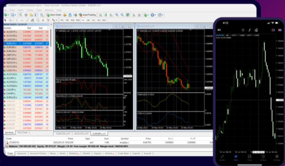This screenshot has width=285, height=166.
Task: Select the EURGBP.c,H1 chart tab
Action: [99, 134]
